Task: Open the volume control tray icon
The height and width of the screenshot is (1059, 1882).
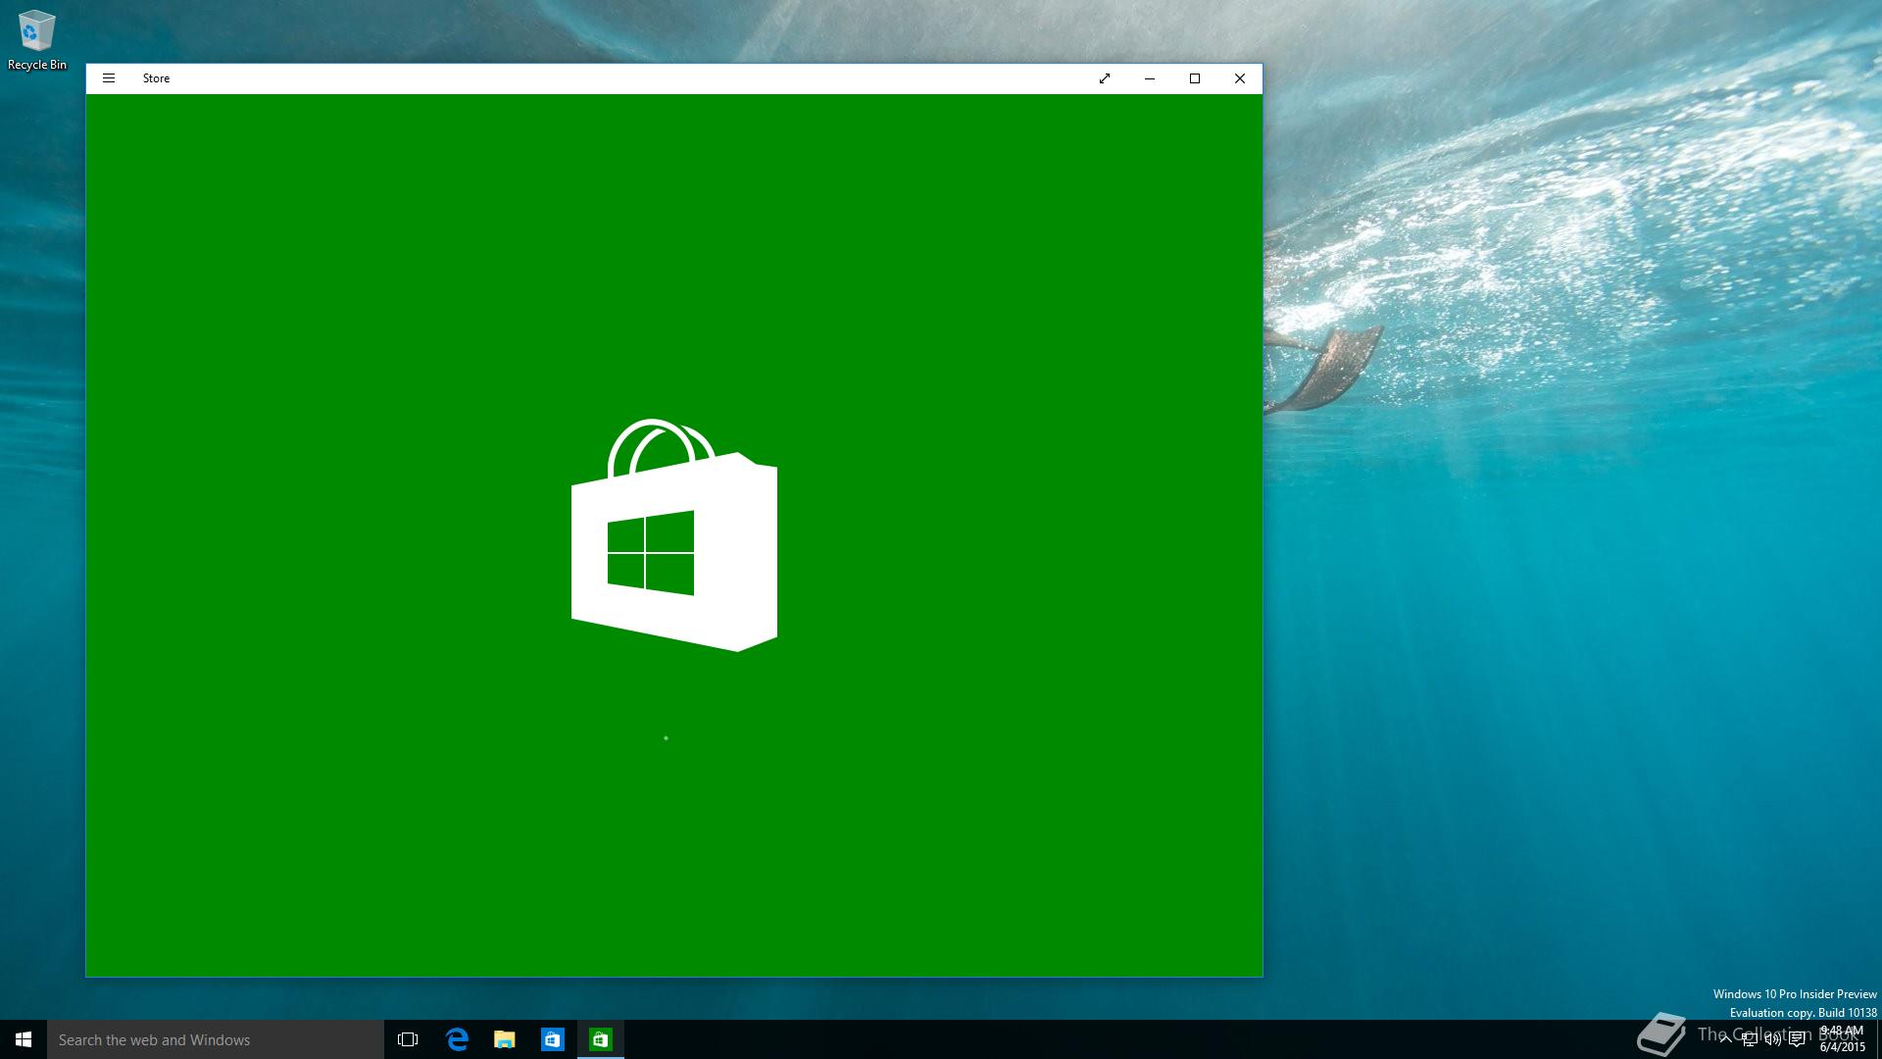Action: 1773,1039
